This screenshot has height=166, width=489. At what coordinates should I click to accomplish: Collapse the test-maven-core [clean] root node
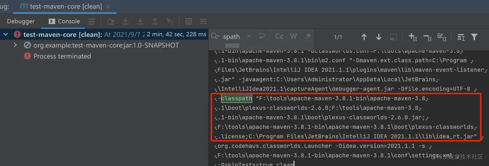[5, 34]
